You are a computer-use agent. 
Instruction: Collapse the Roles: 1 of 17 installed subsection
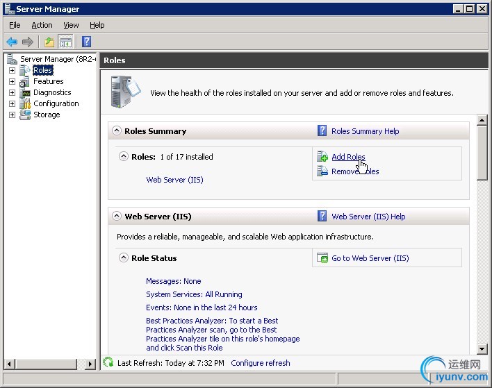(x=124, y=156)
